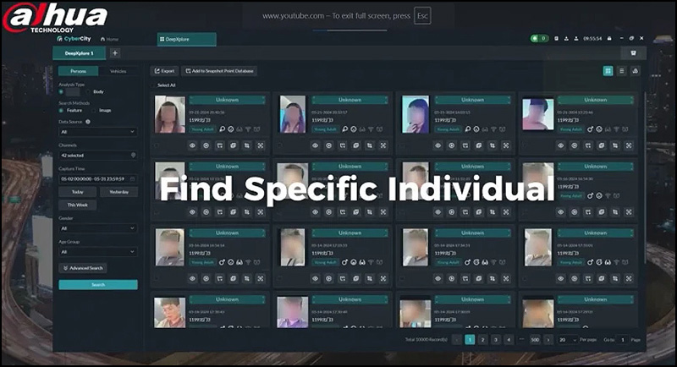Click the next page arrow in pagination
This screenshot has height=367, width=677.
click(548, 339)
